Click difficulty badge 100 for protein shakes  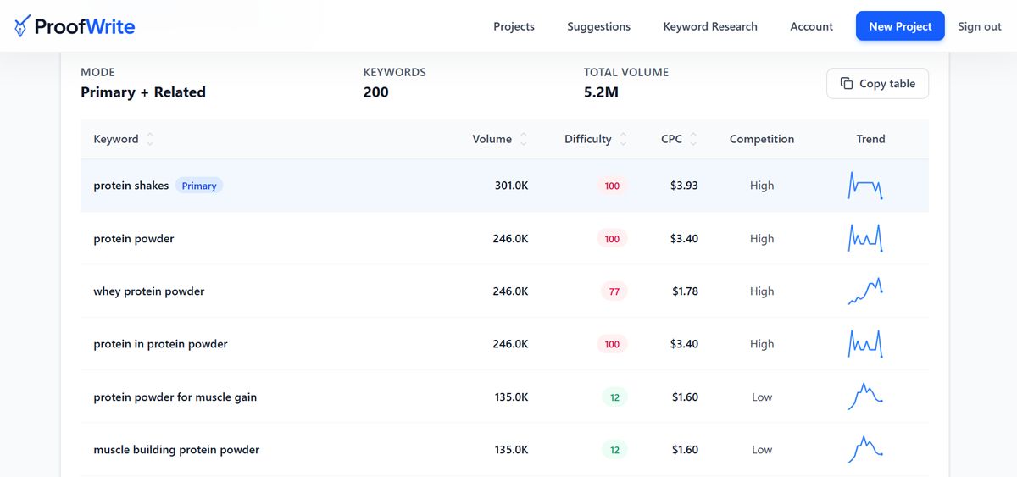tap(612, 186)
